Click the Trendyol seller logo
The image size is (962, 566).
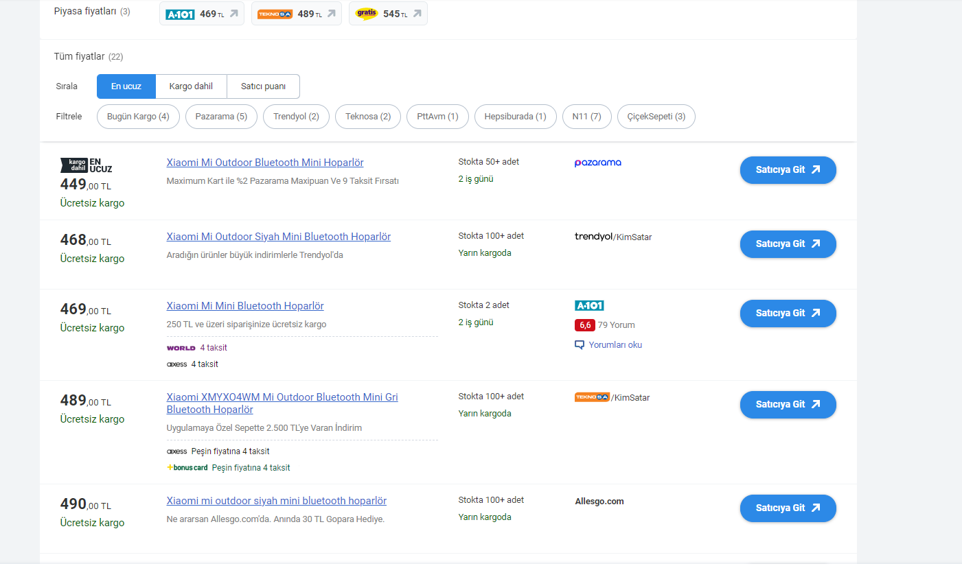[593, 237]
